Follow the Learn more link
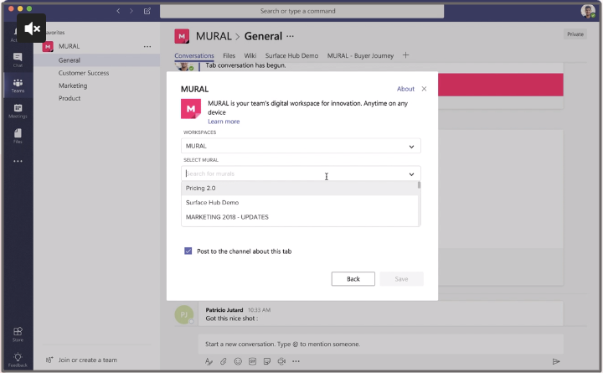Image resolution: width=603 pixels, height=373 pixels. pos(224,122)
